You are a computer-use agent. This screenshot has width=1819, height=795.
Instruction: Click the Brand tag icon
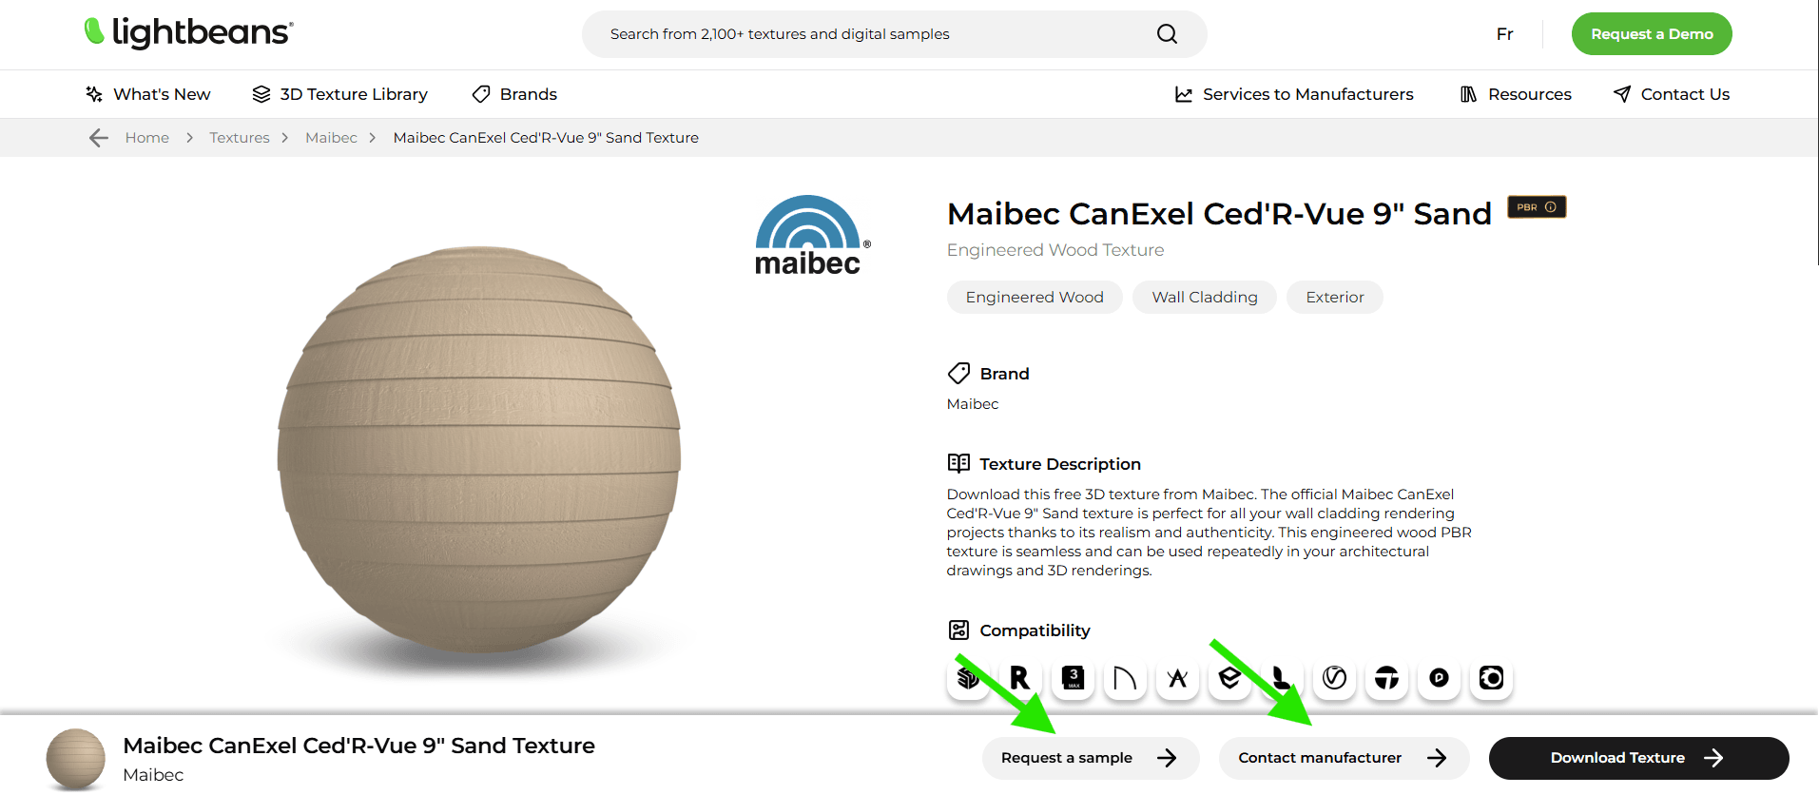(958, 373)
